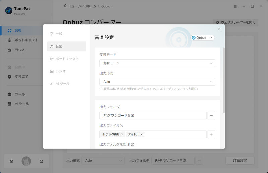Click the 出力フォルダ path field in dialog

[153, 116]
